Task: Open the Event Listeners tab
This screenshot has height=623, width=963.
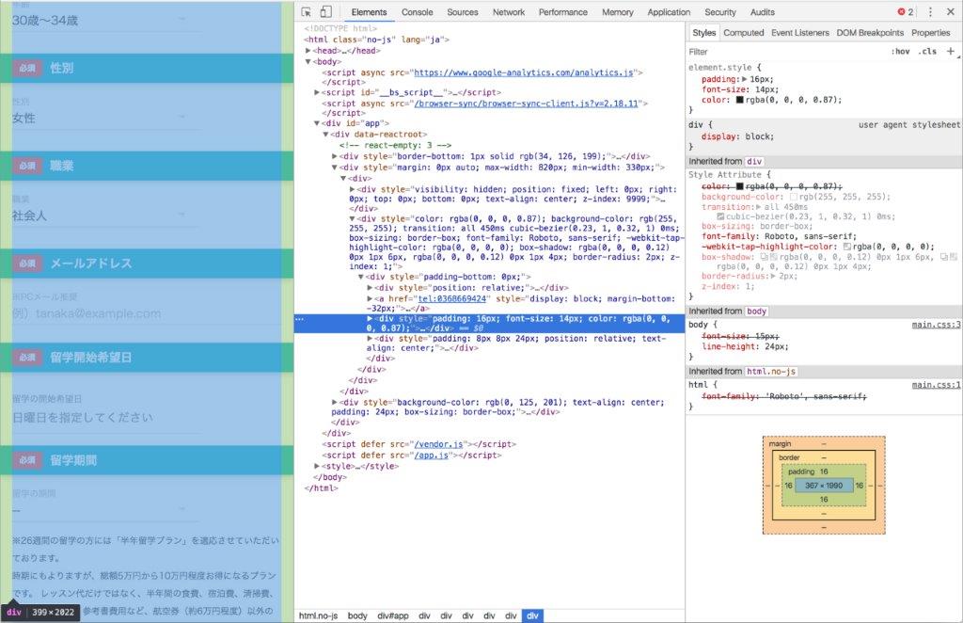Action: coord(800,33)
